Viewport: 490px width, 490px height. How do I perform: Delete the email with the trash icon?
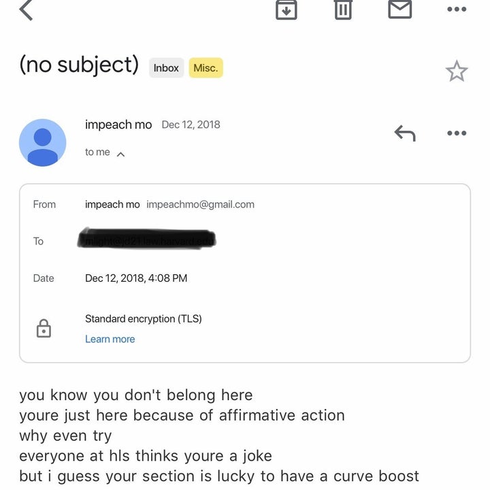(343, 9)
